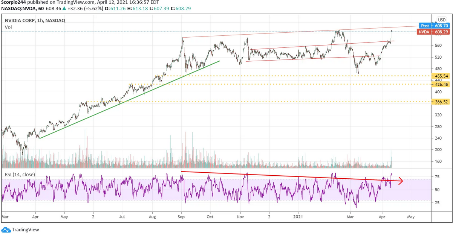453x234 pixels.
Task: Click the 200 price axis value
Action: point(438,150)
